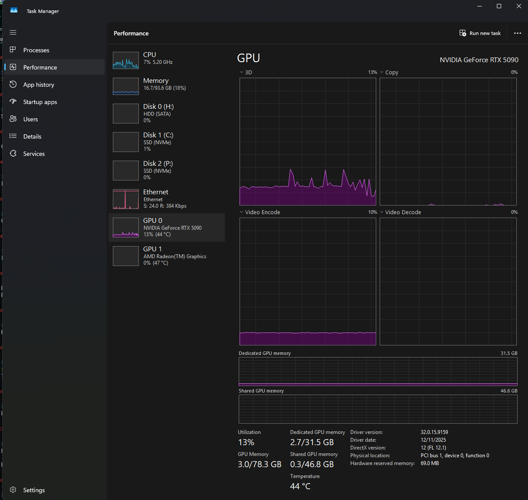Open the Users page
The width and height of the screenshot is (528, 500).
pyautogui.click(x=54, y=119)
